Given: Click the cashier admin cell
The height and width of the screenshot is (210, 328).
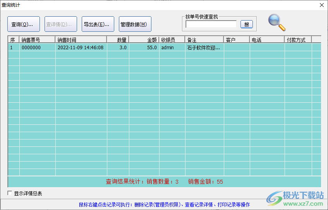Looking at the screenshot, I should pos(172,48).
